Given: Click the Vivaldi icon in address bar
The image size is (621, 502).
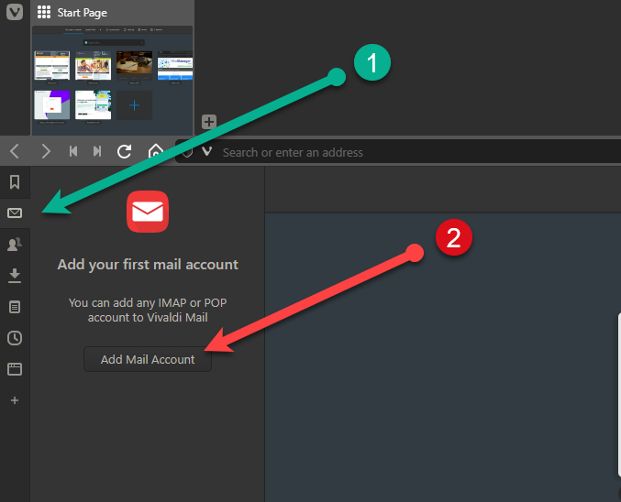Looking at the screenshot, I should (206, 151).
